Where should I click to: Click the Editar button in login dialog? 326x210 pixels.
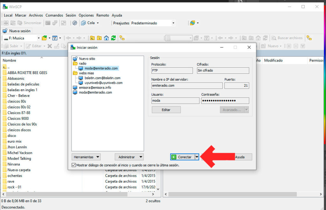click(x=166, y=110)
